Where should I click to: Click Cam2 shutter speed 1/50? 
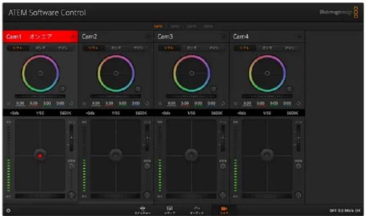pos(116,113)
